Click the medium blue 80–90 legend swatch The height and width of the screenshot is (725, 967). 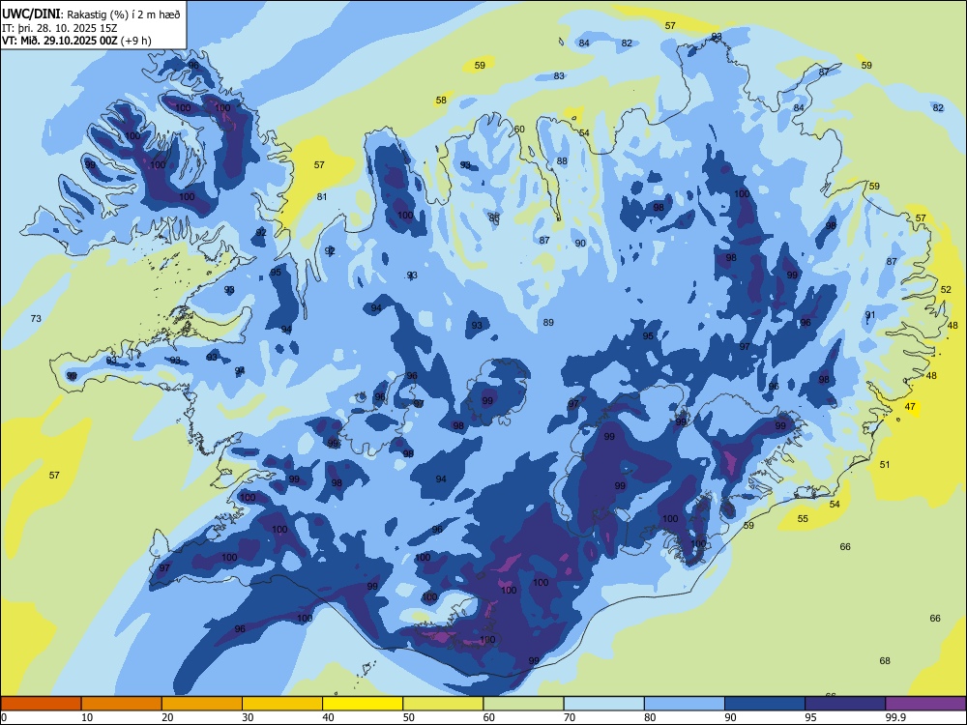(685, 704)
